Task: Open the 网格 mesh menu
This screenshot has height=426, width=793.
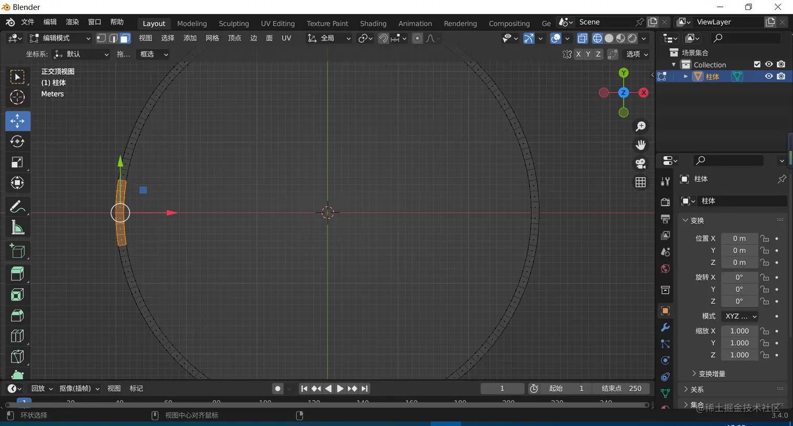Action: [212, 38]
